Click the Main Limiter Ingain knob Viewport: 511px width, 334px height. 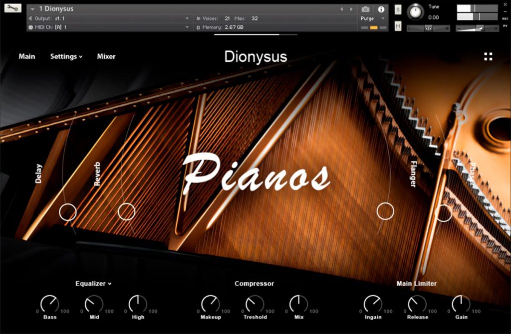click(373, 304)
